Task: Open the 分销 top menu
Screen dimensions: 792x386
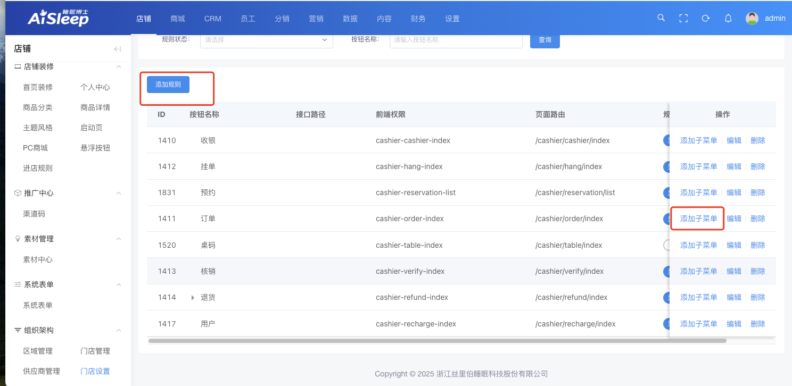Action: click(282, 19)
